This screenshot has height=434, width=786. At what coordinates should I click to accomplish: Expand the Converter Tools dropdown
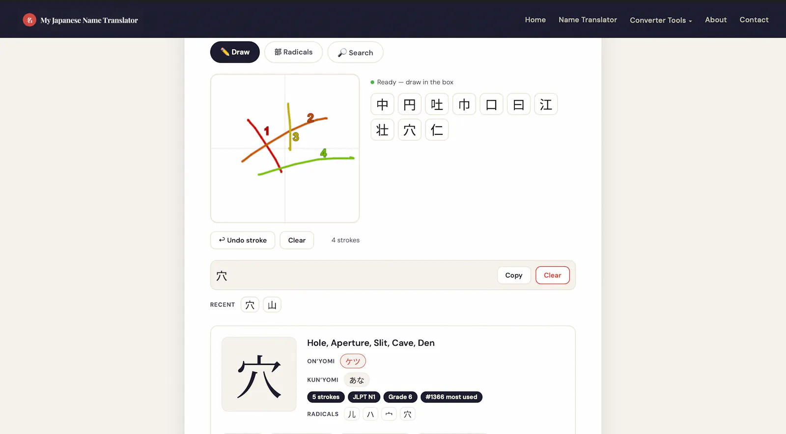tap(661, 20)
